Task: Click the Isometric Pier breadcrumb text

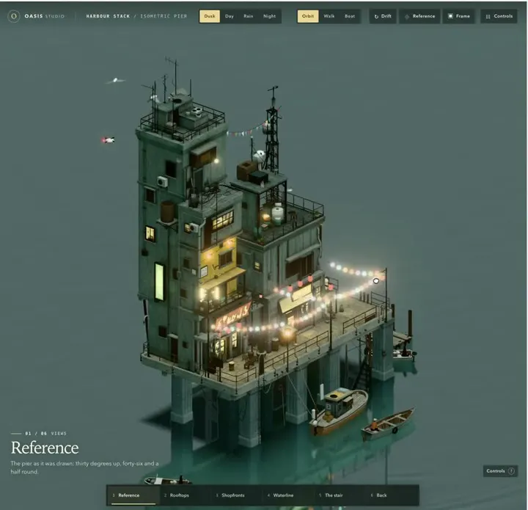Action: click(164, 16)
